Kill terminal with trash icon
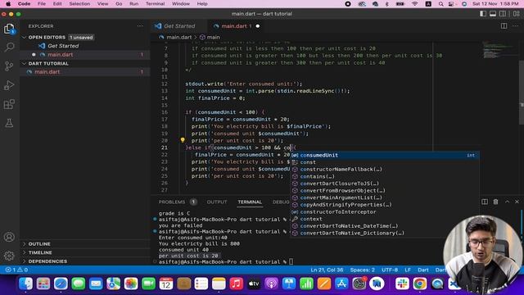This screenshot has width=524, height=295. pos(495,202)
